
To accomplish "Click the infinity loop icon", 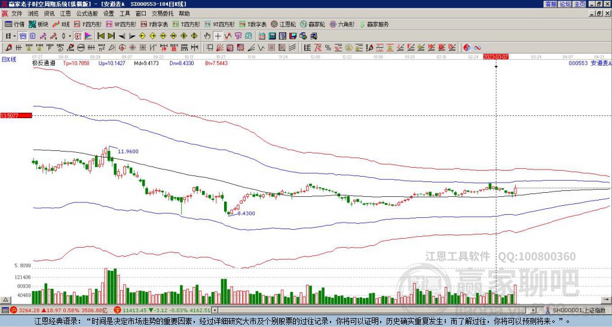I will pos(478,48).
